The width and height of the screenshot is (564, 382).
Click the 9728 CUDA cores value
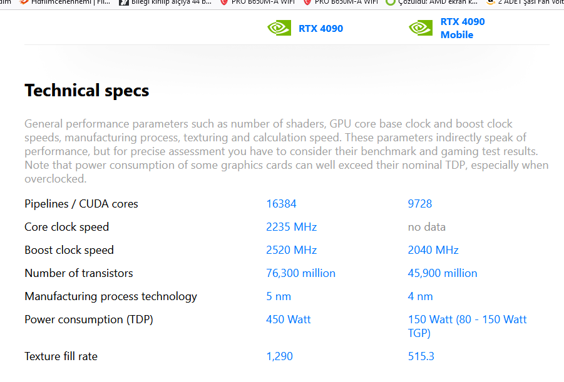420,204
